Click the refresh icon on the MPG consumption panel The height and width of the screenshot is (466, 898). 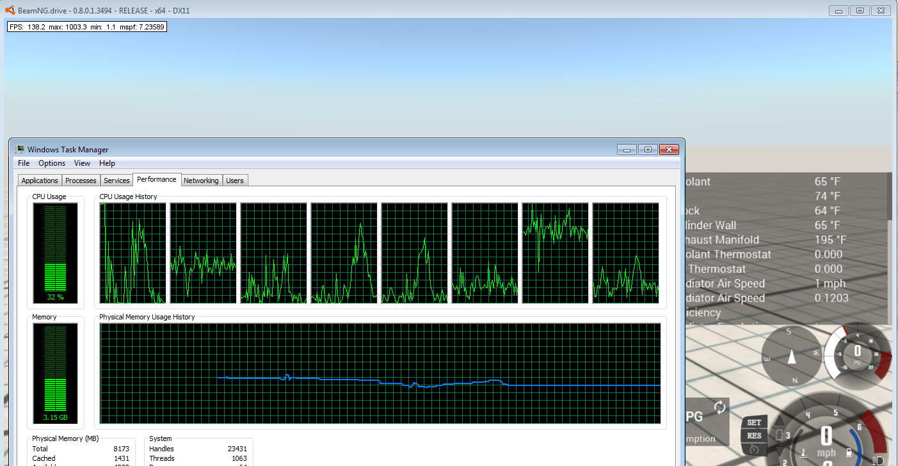tap(720, 408)
